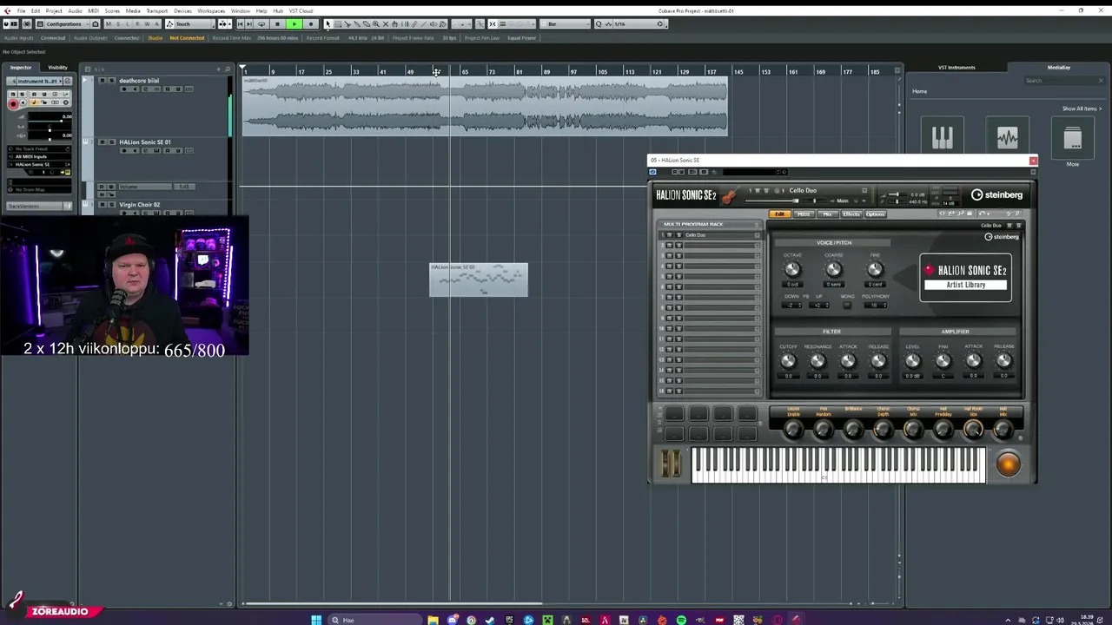This screenshot has width=1112, height=625.
Task: Click the Octave knob in HALion Voice/Pitch
Action: pos(792,270)
